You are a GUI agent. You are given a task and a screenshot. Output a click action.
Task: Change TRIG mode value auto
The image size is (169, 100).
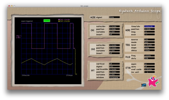coord(149,42)
